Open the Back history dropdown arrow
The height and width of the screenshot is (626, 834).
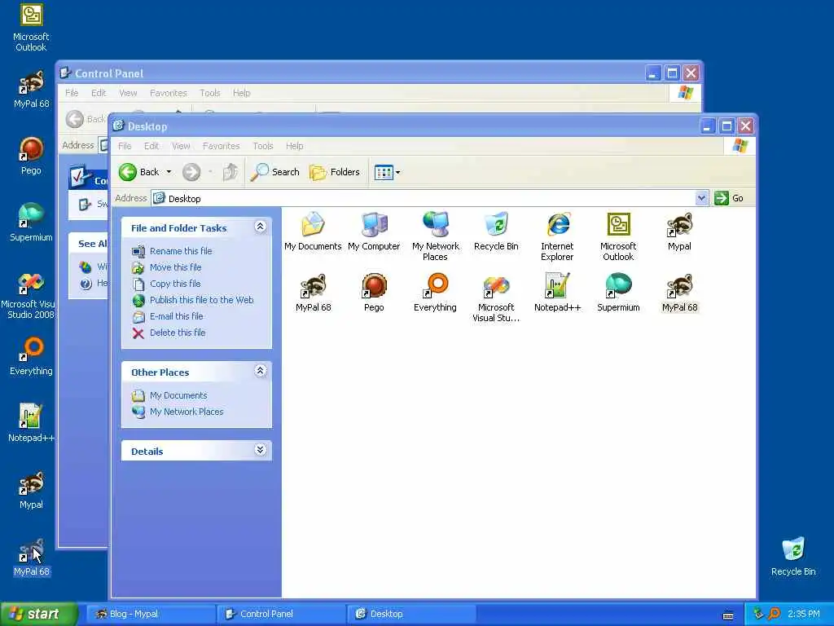point(169,172)
